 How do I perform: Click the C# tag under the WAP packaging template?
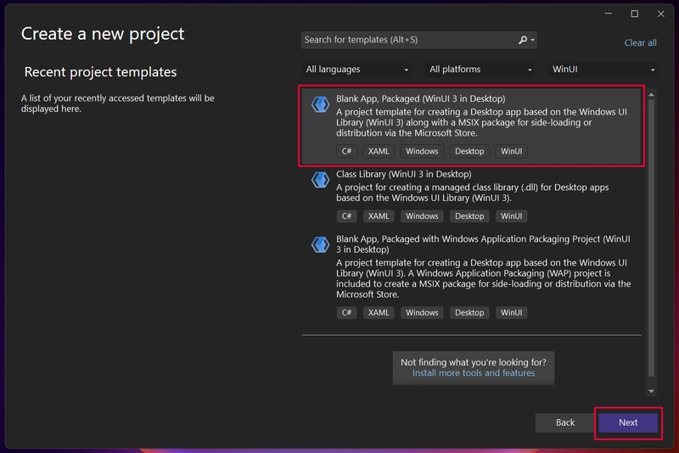346,313
